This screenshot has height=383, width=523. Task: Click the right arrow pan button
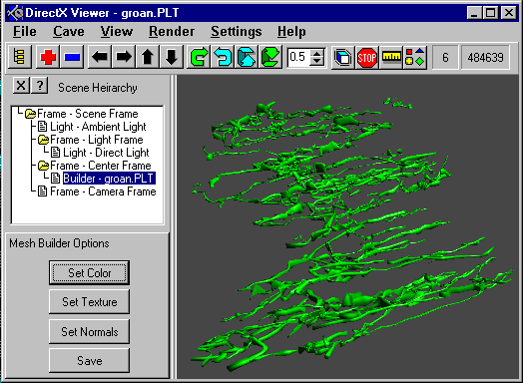(124, 57)
